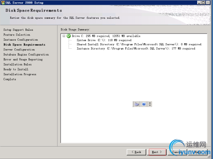The image size is (213, 159).
Task: Select Drive C: 295 MB required row
Action: pyautogui.click(x=106, y=36)
